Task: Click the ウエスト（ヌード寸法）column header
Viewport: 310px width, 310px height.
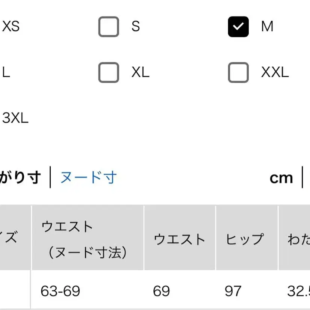Action: click(x=87, y=238)
